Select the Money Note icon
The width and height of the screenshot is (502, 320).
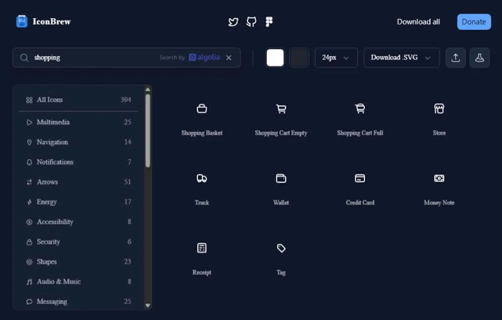439,179
